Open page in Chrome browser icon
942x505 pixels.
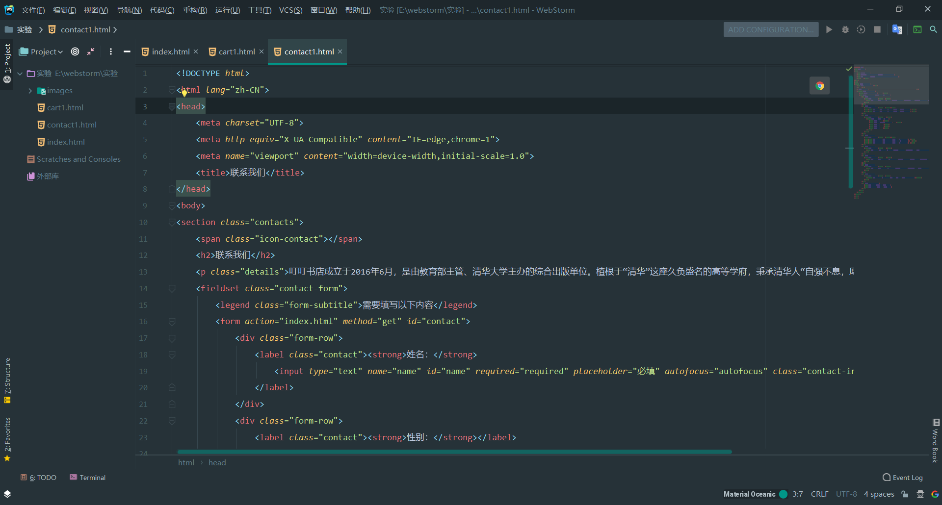[x=820, y=86]
